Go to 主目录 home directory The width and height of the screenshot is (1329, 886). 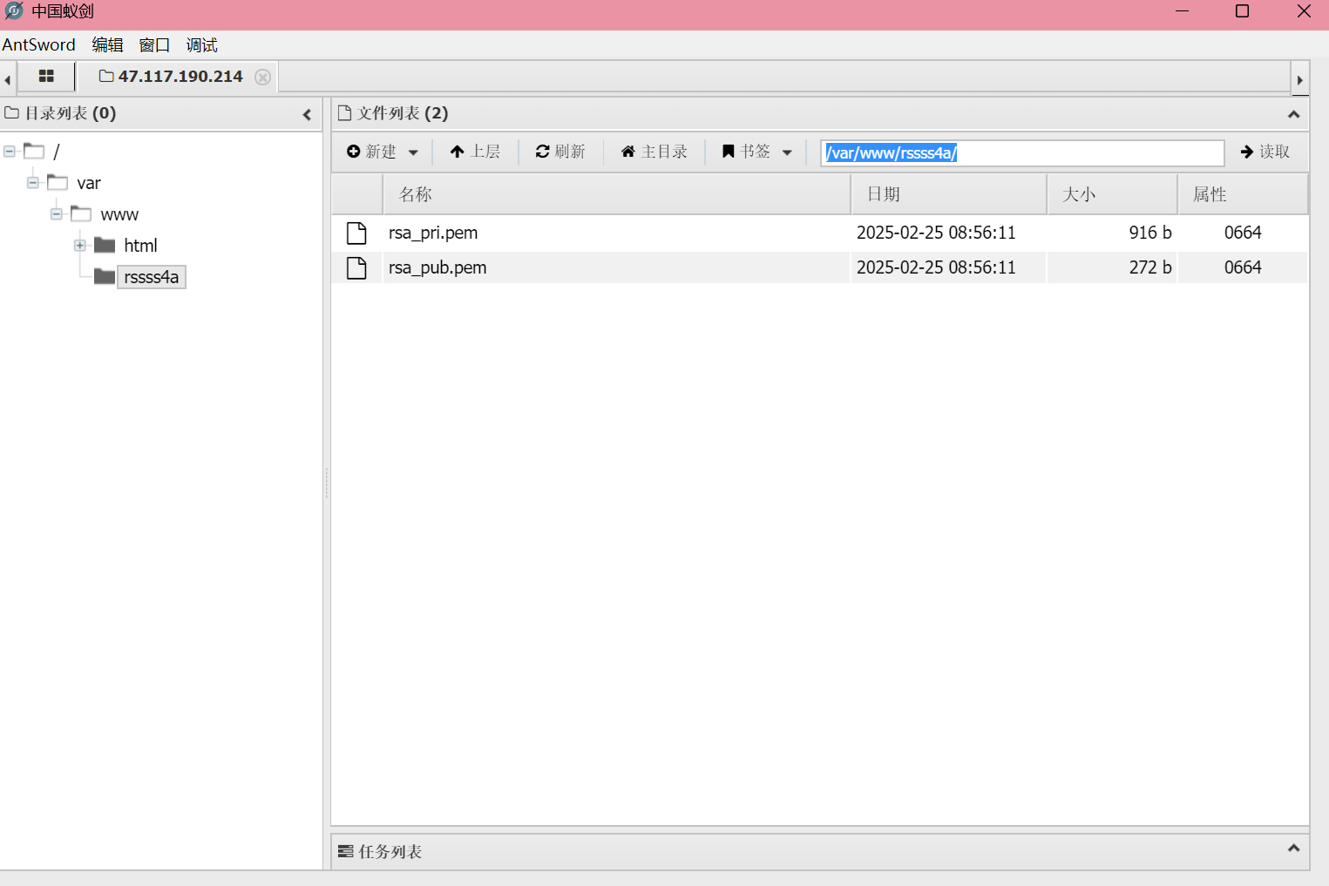[x=654, y=152]
